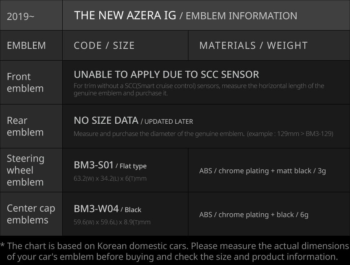This screenshot has height=265, width=350.
Task: Select the EMBLEM column header
Action: (x=26, y=46)
